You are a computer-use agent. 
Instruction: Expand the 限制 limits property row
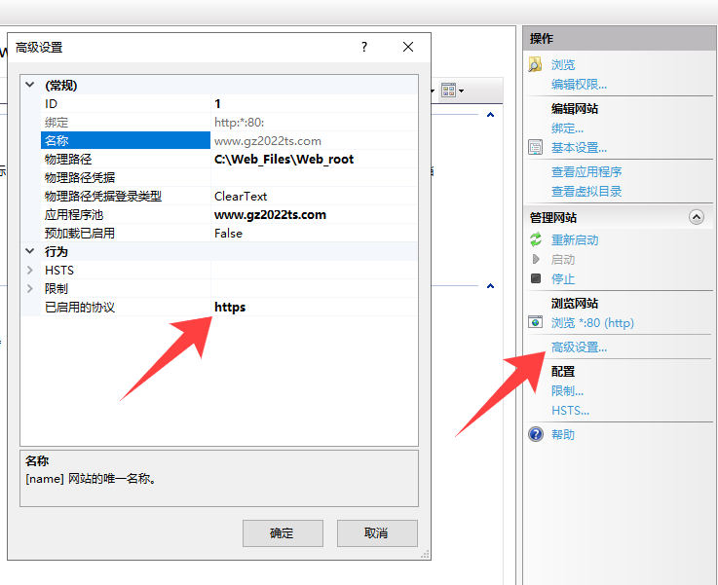coord(30,288)
